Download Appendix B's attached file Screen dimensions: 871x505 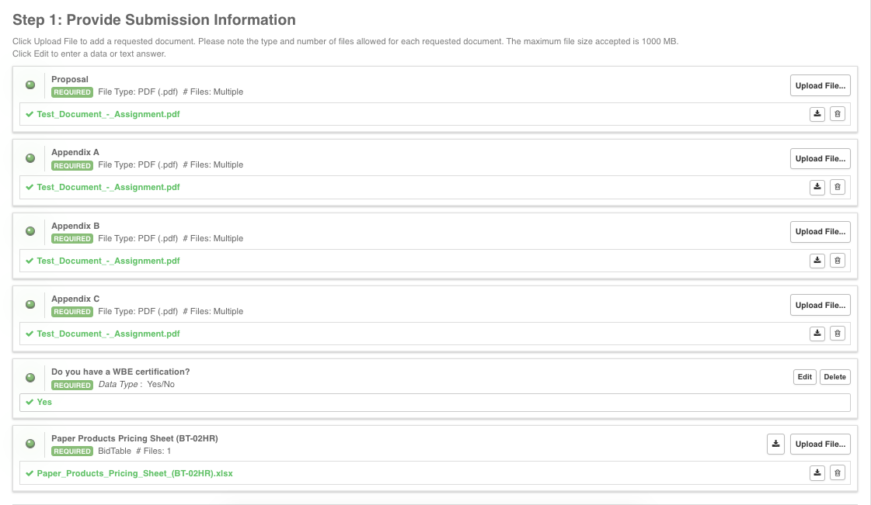coord(817,260)
